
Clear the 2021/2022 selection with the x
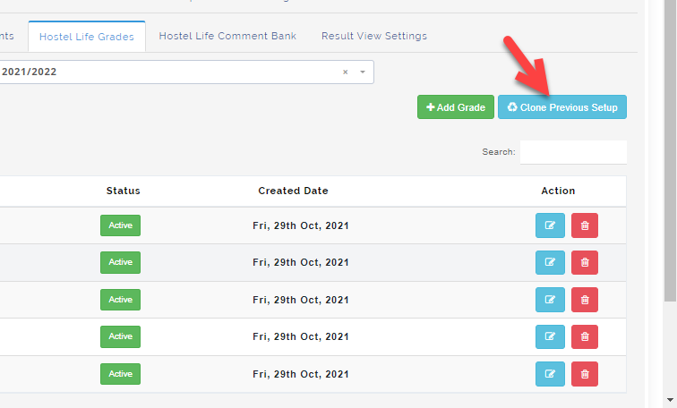pos(346,72)
